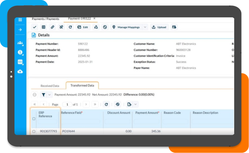Expand sidebar with the arrow icon
The image size is (249, 153).
(x=20, y=30)
